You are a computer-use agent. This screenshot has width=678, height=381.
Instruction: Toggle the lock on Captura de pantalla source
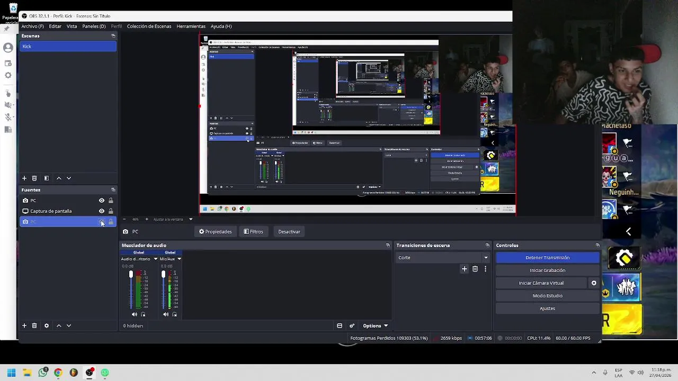(111, 211)
